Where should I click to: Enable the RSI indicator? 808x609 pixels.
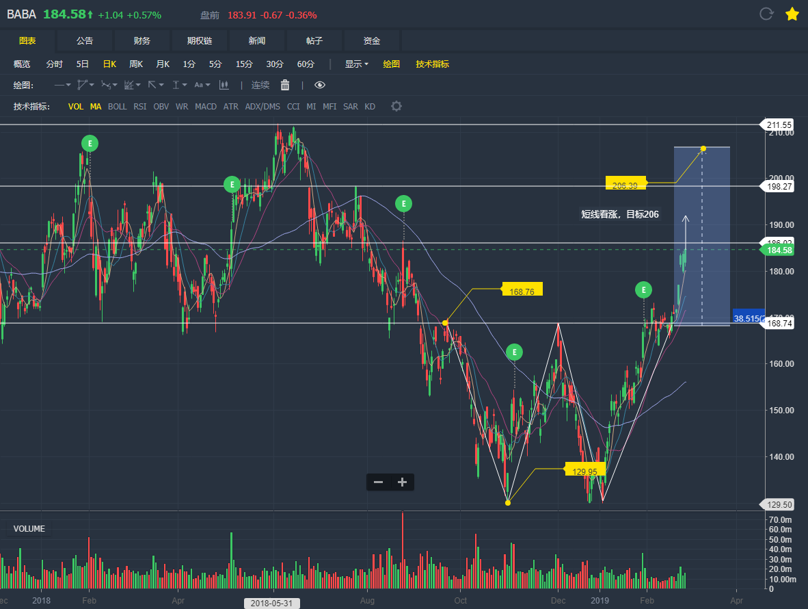click(x=139, y=106)
